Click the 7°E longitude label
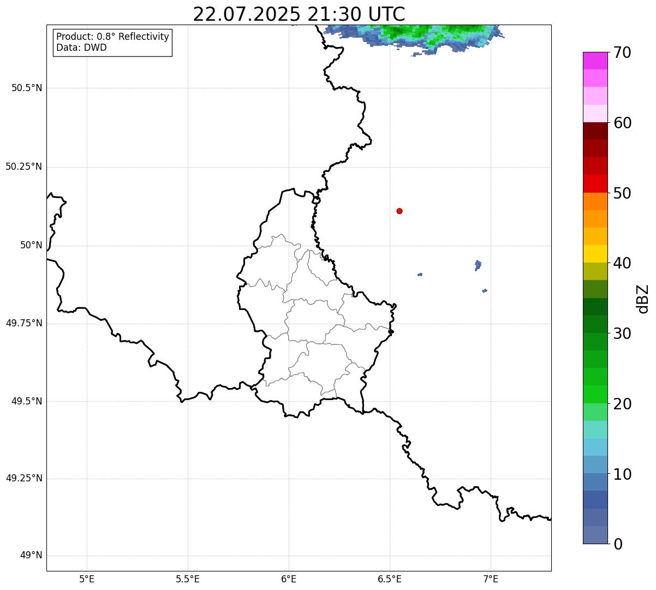 pos(491,579)
